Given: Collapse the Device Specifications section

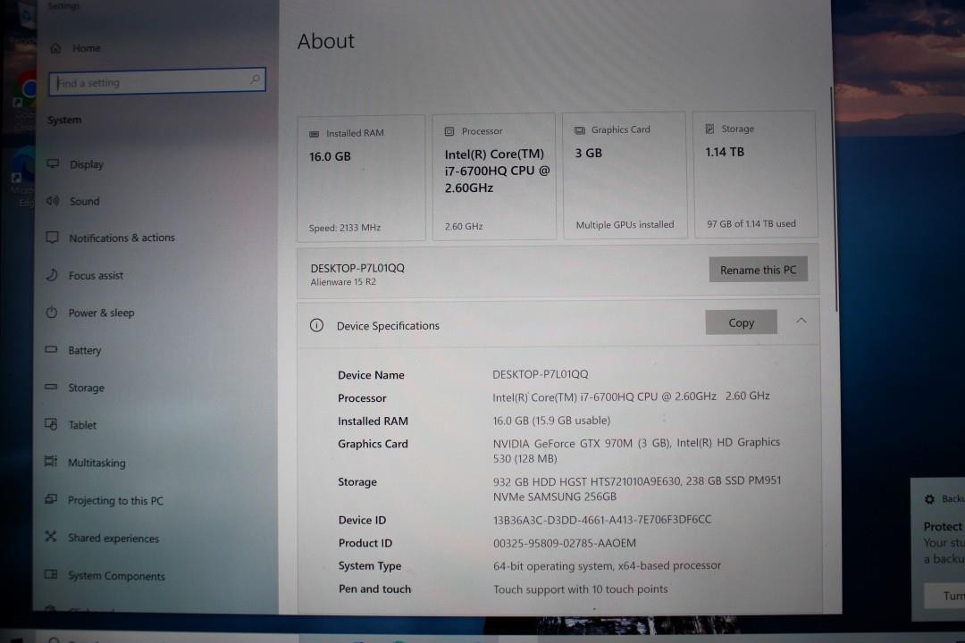Looking at the screenshot, I should click(x=801, y=321).
